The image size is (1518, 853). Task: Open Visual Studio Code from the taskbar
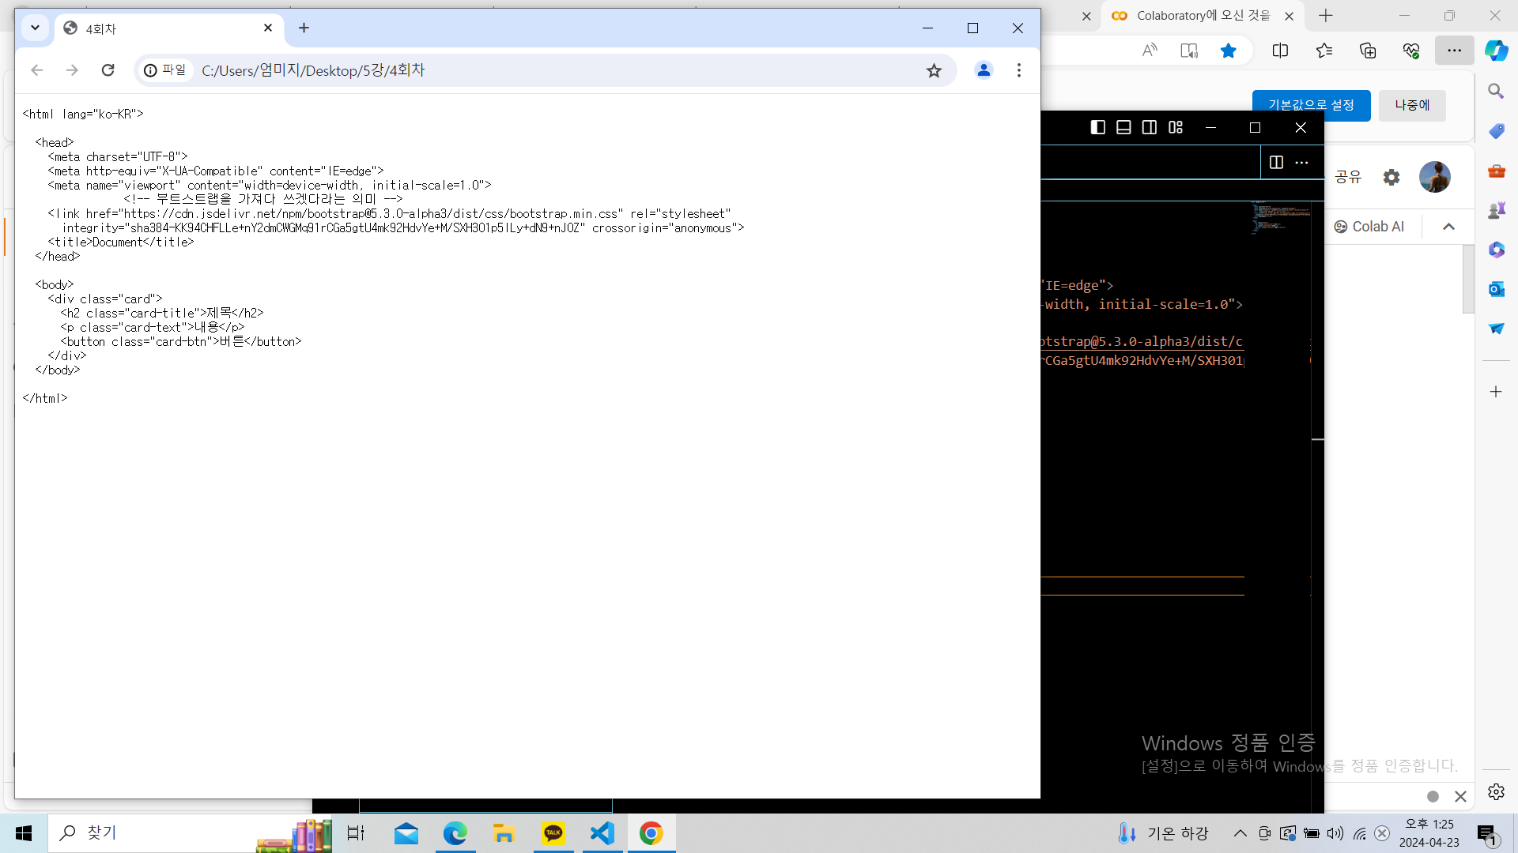tap(602, 833)
